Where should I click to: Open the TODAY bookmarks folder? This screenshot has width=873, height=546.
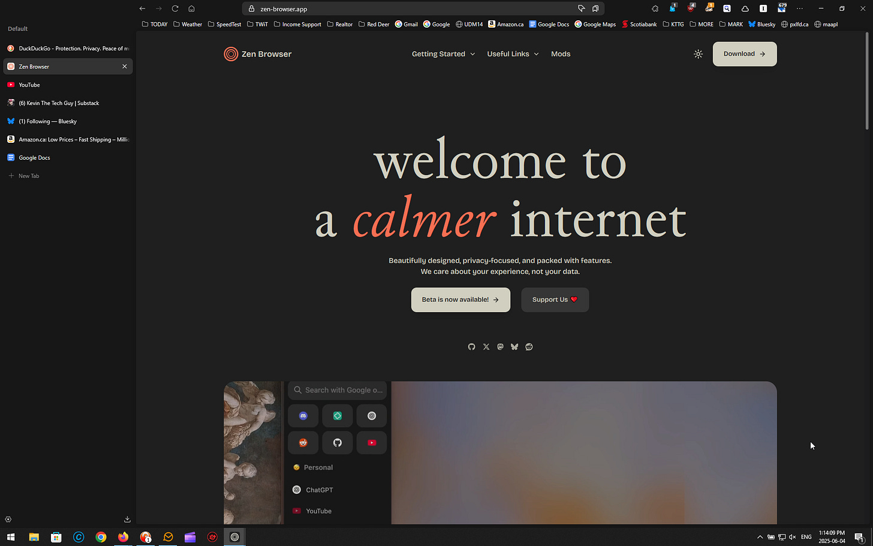155,25
